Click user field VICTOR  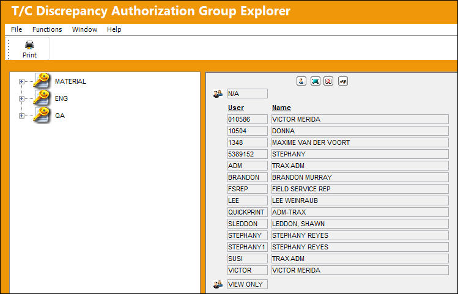pos(248,270)
